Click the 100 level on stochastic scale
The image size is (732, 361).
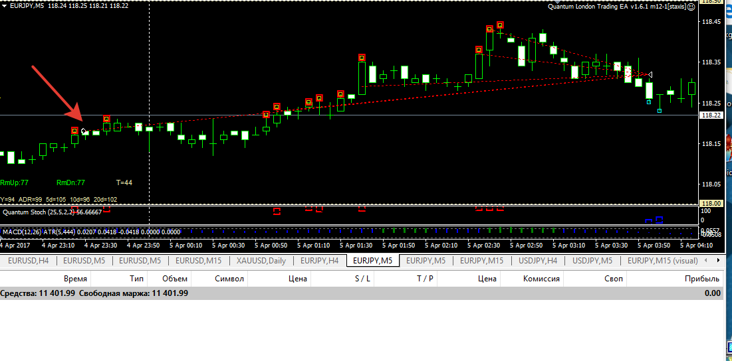click(706, 211)
